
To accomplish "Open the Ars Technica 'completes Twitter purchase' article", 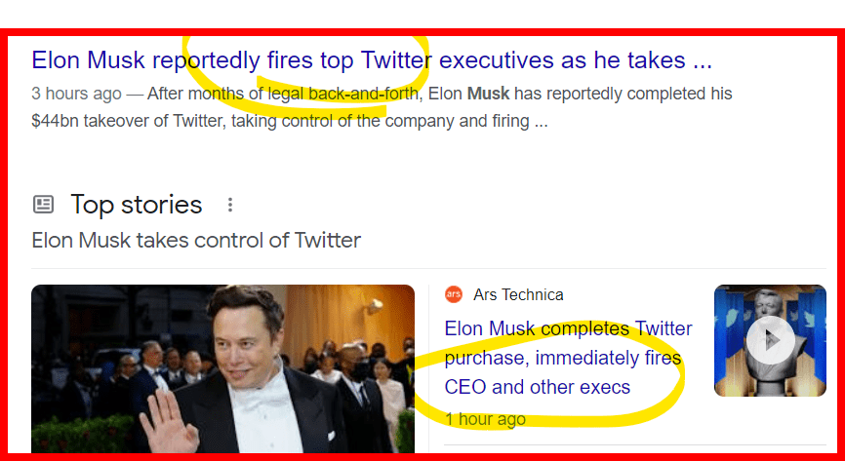I will pyautogui.click(x=567, y=358).
